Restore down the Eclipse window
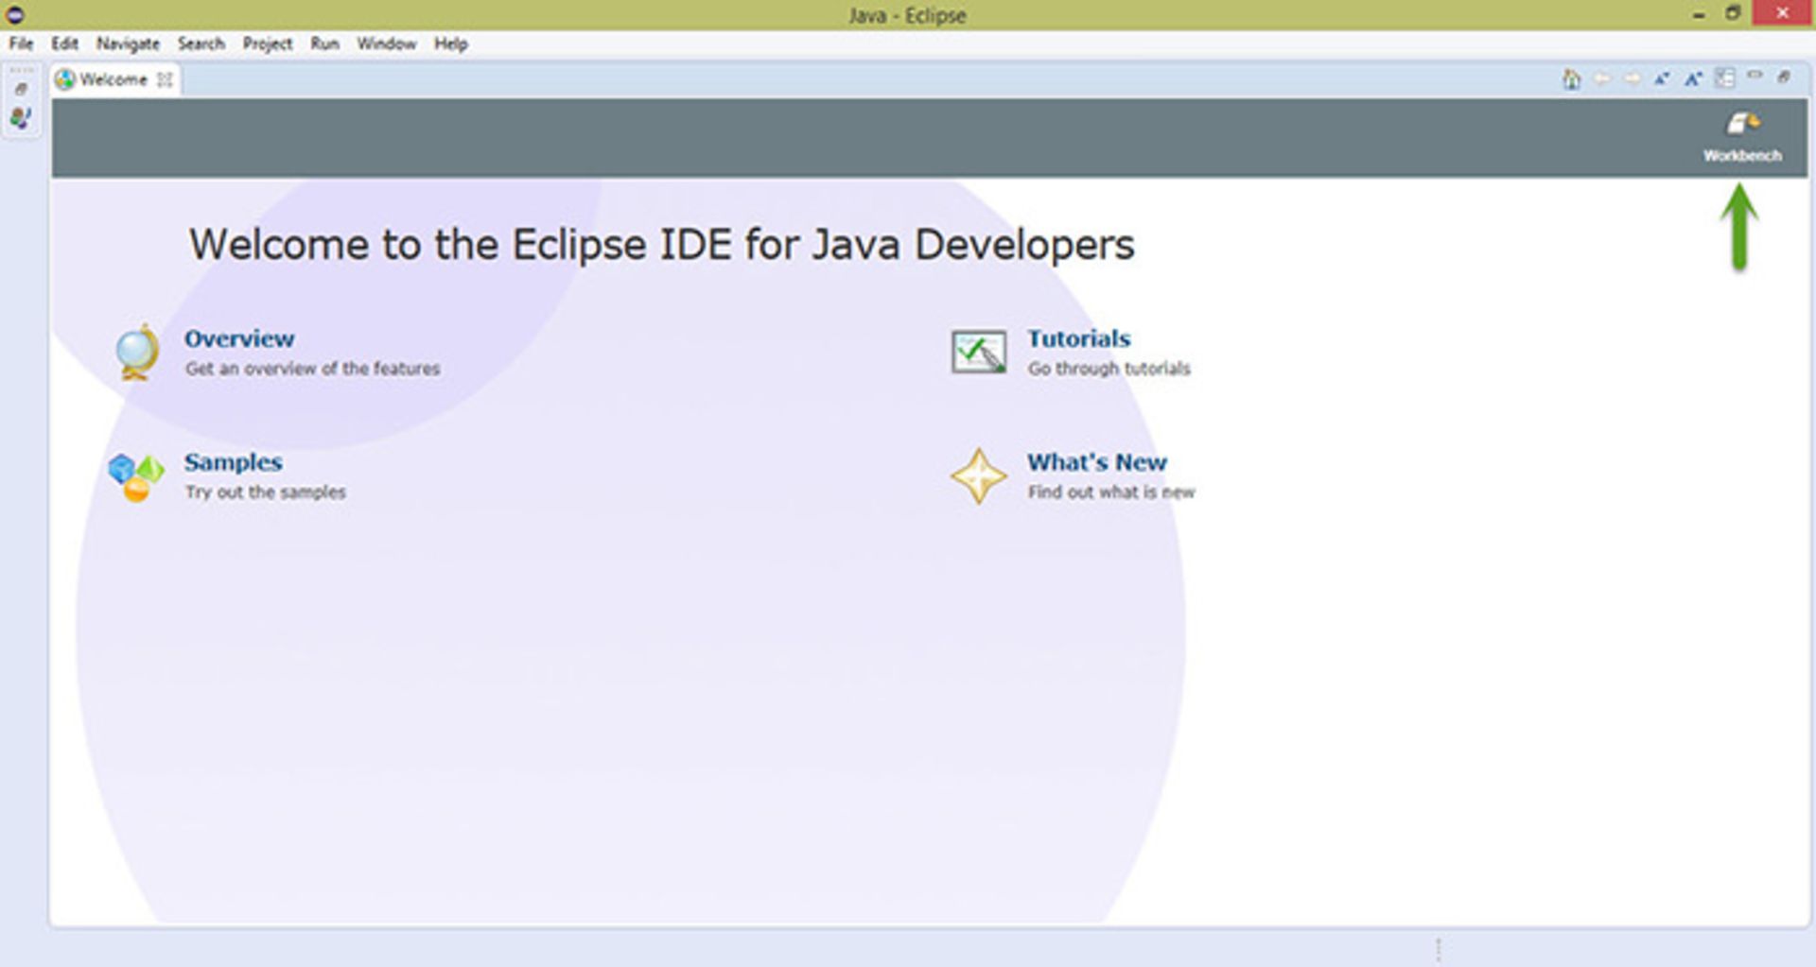The image size is (1816, 967). (x=1733, y=13)
